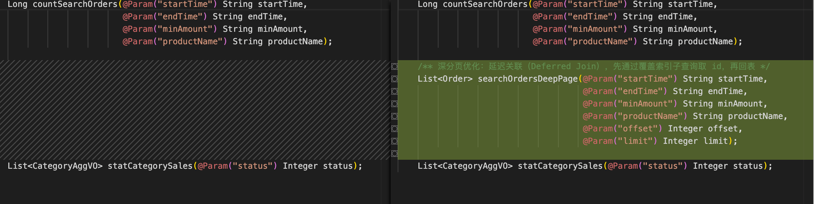814x204 pixels.
Task: Click the "offset" string in the @Param annotation
Action: (637, 129)
